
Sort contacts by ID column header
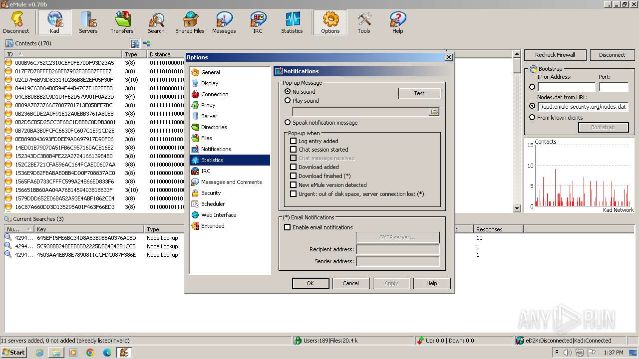63,54
